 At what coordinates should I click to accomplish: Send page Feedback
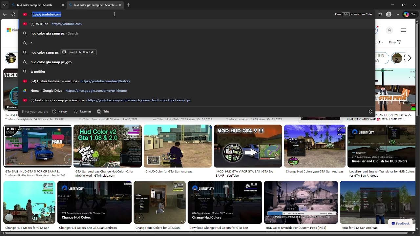(x=400, y=224)
